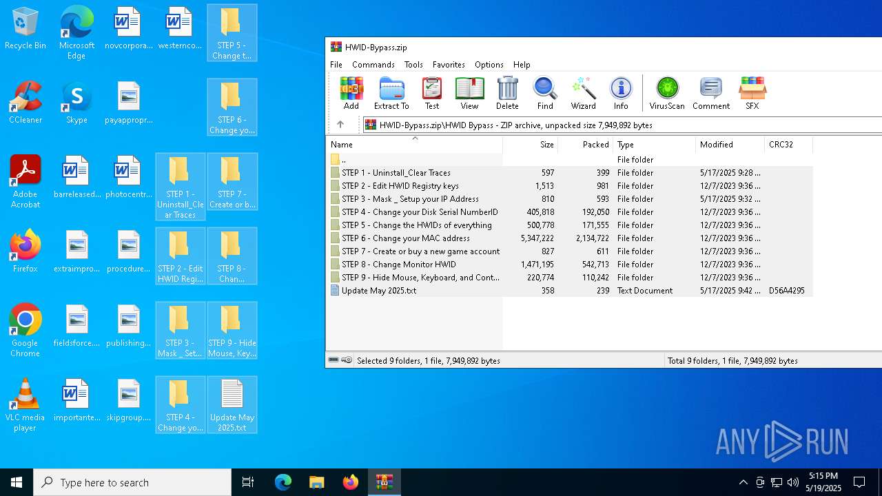Start VirusScan on the archive
This screenshot has height=496, width=882.
click(667, 93)
